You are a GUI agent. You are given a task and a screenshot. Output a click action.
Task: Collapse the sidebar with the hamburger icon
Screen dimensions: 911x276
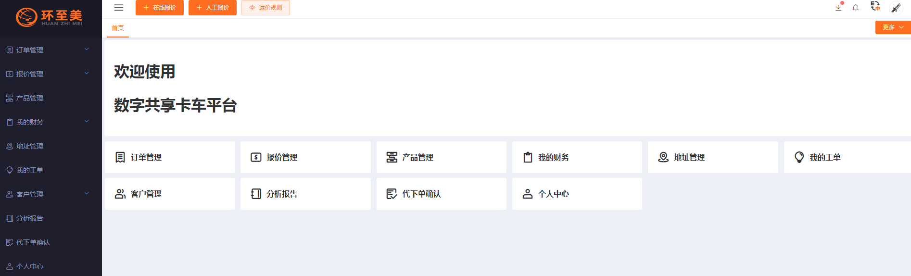click(119, 8)
